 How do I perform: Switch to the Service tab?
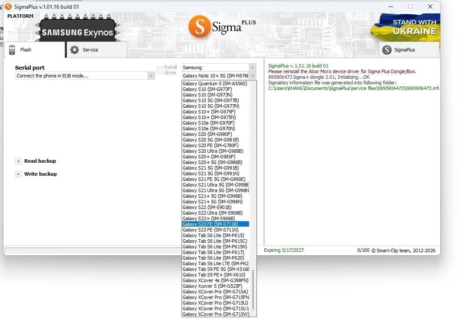(97, 50)
